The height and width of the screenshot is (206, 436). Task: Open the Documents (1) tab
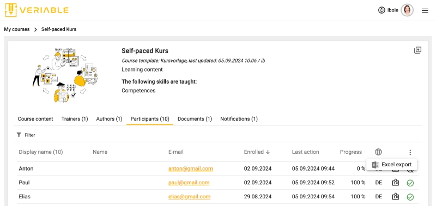coord(195,118)
